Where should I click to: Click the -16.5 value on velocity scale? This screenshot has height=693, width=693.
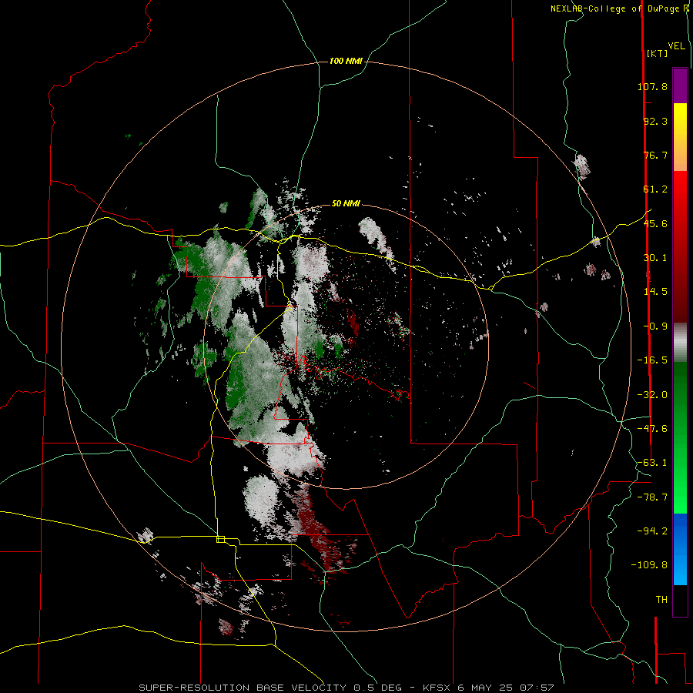pos(652,360)
